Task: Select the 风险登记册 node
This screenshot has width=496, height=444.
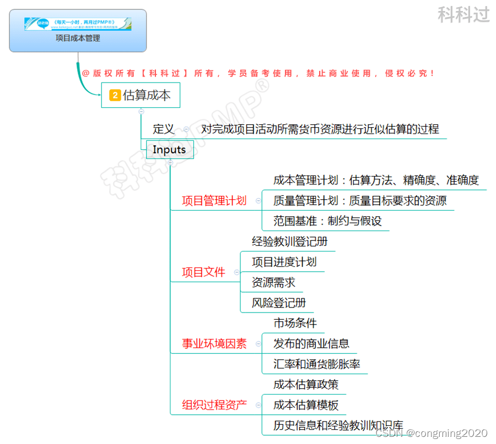Action: point(278,303)
